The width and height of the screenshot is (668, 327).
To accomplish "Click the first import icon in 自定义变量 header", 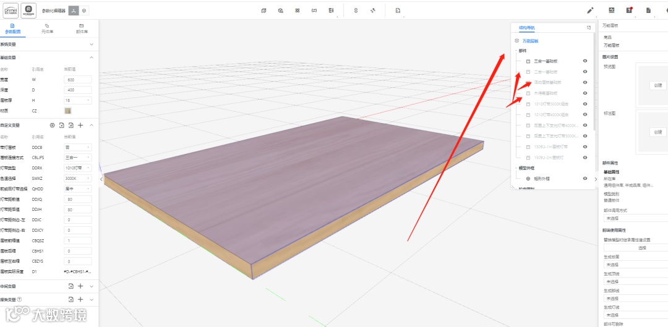I will [62, 125].
